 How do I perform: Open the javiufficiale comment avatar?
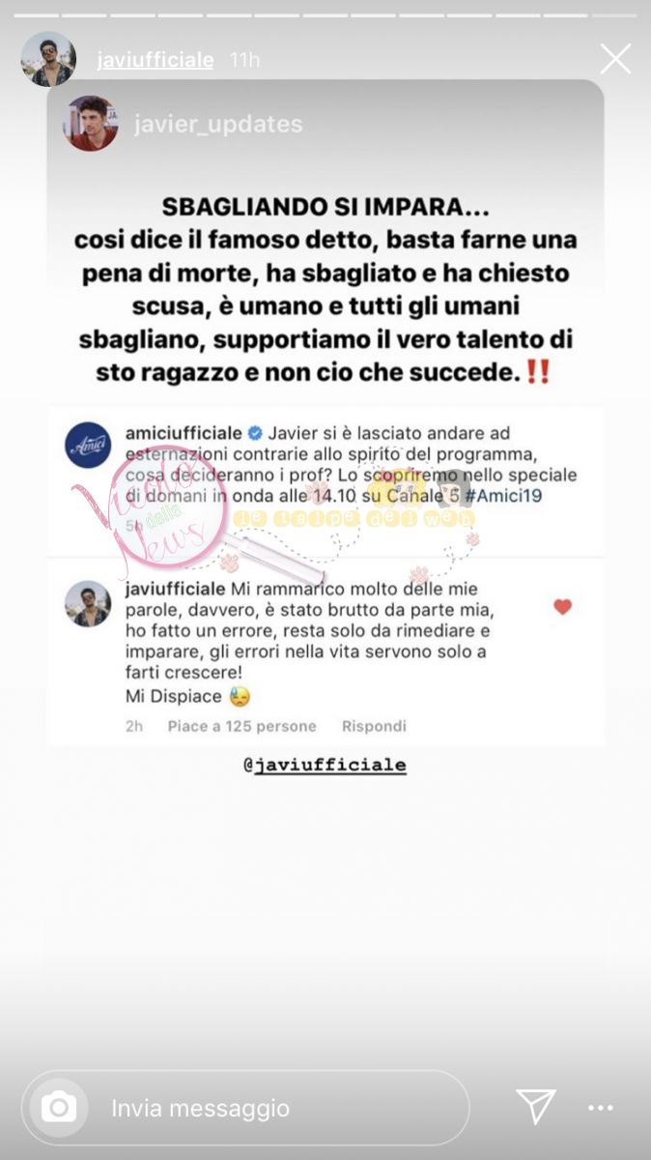pos(88,603)
